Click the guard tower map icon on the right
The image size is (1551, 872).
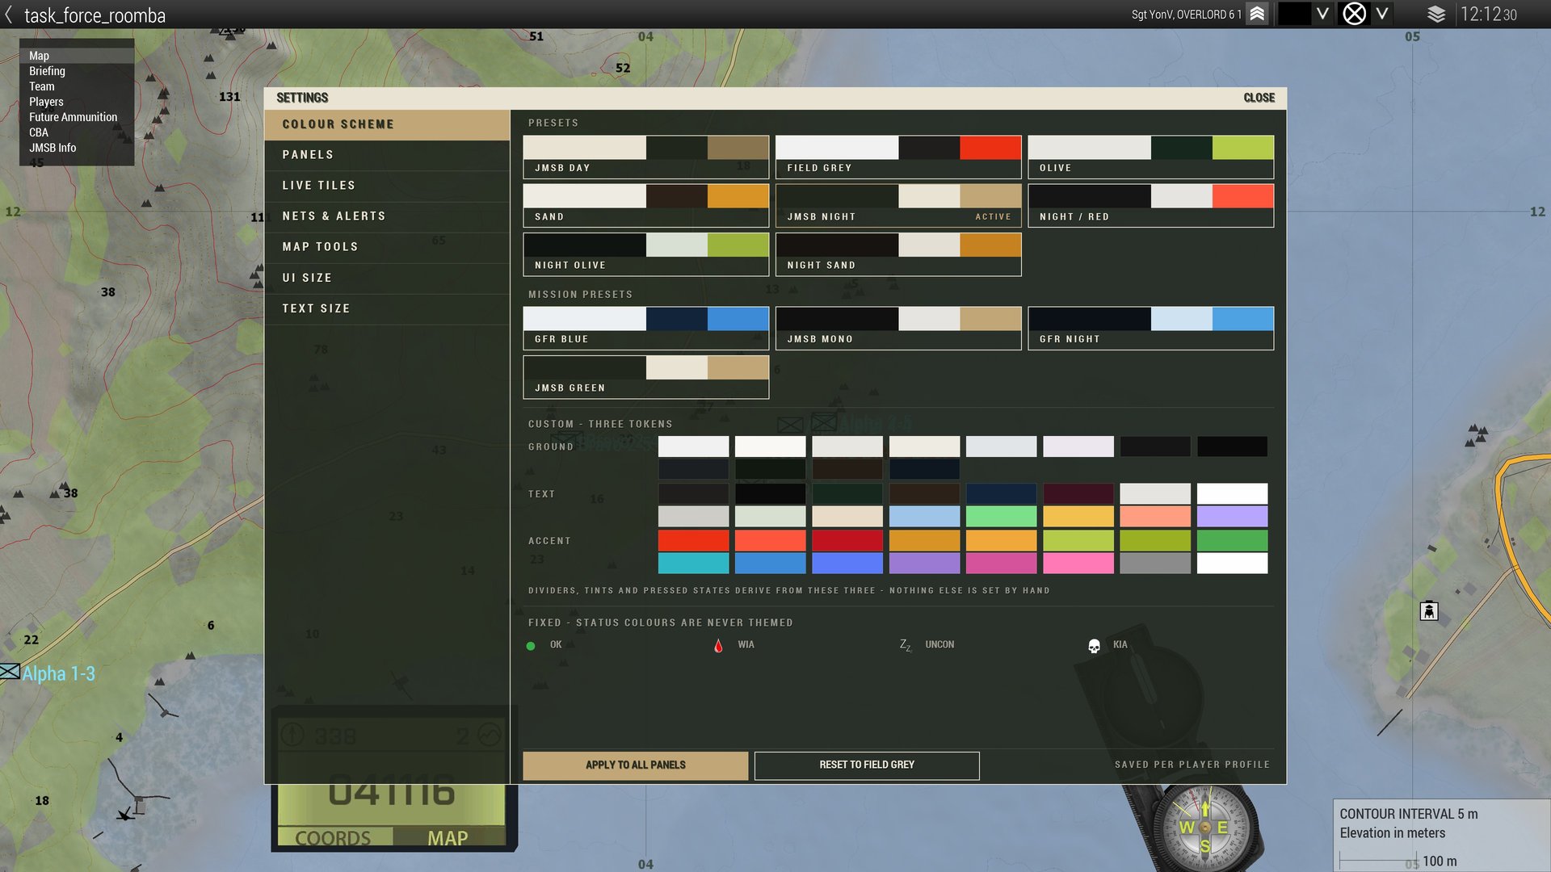pos(1429,611)
